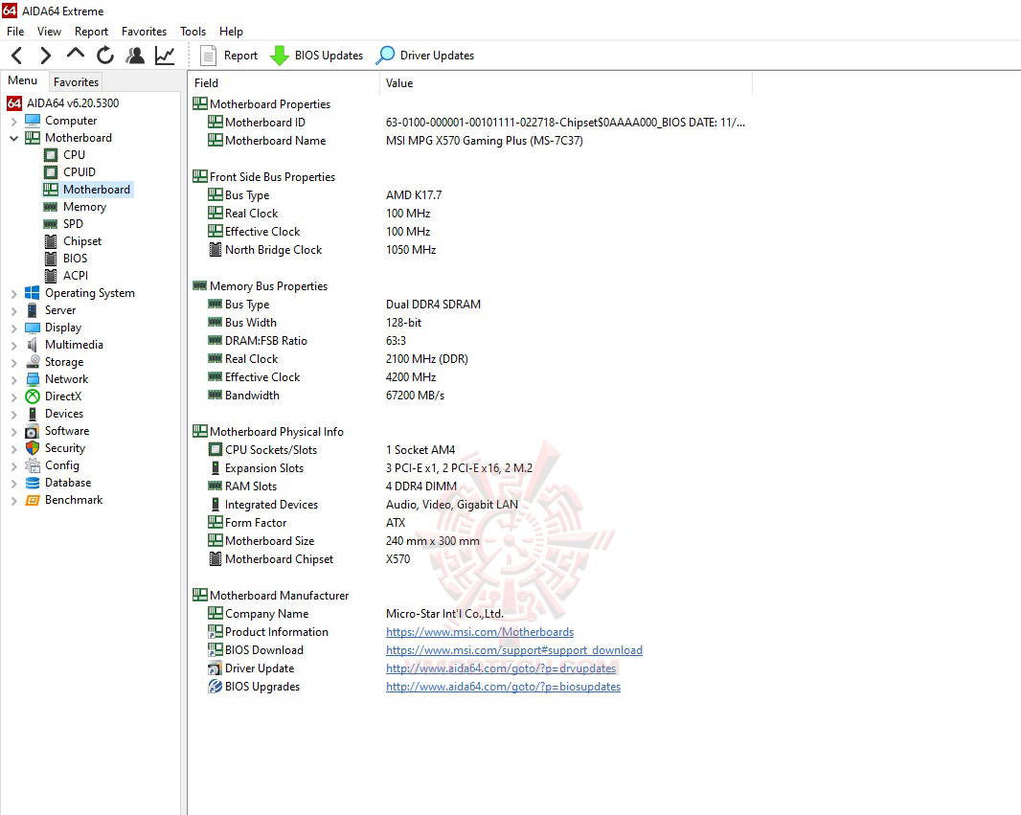Open the File menu
Viewport: 1021px width, 815px height.
click(x=15, y=32)
